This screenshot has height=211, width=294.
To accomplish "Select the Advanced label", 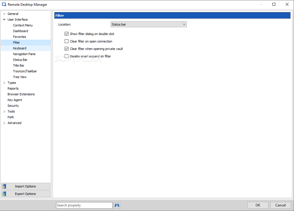I will click(14, 123).
